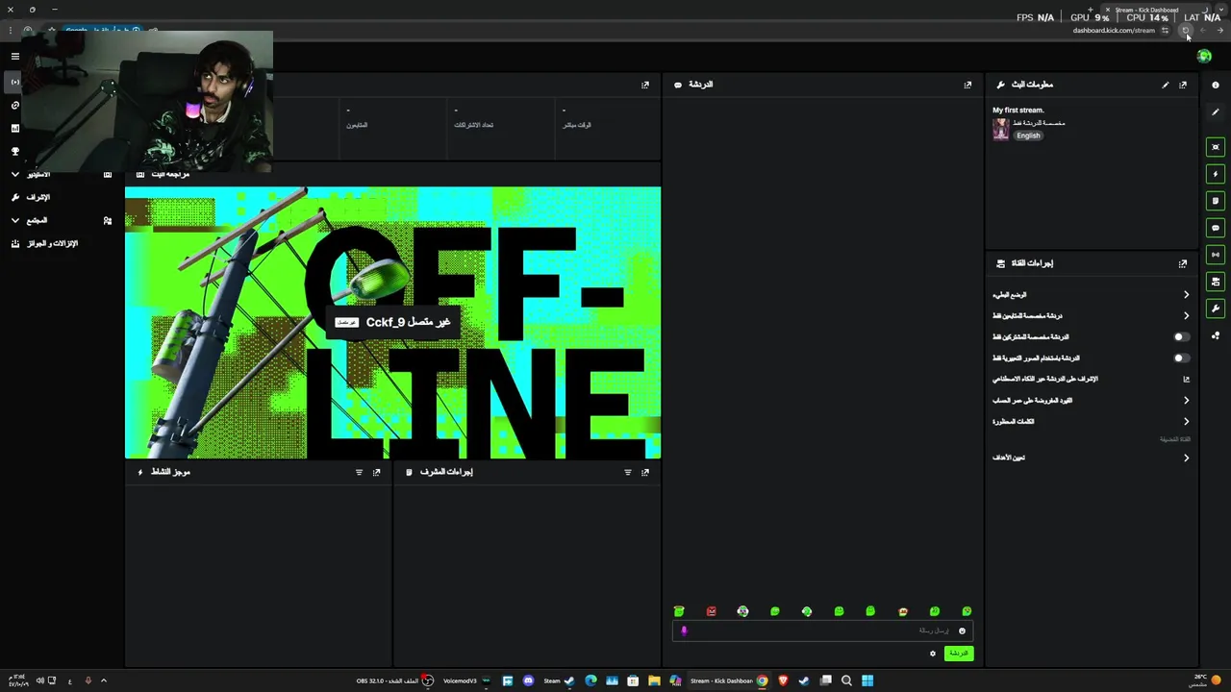Expand the set goals row (تعيين الأهداف)
Image resolution: width=1231 pixels, height=692 pixels.
1091,458
